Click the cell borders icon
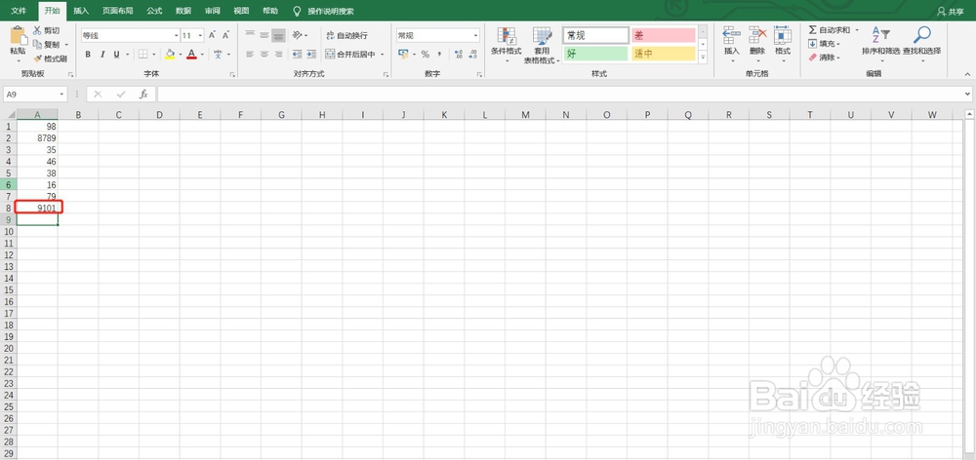The image size is (976, 460). pos(142,55)
